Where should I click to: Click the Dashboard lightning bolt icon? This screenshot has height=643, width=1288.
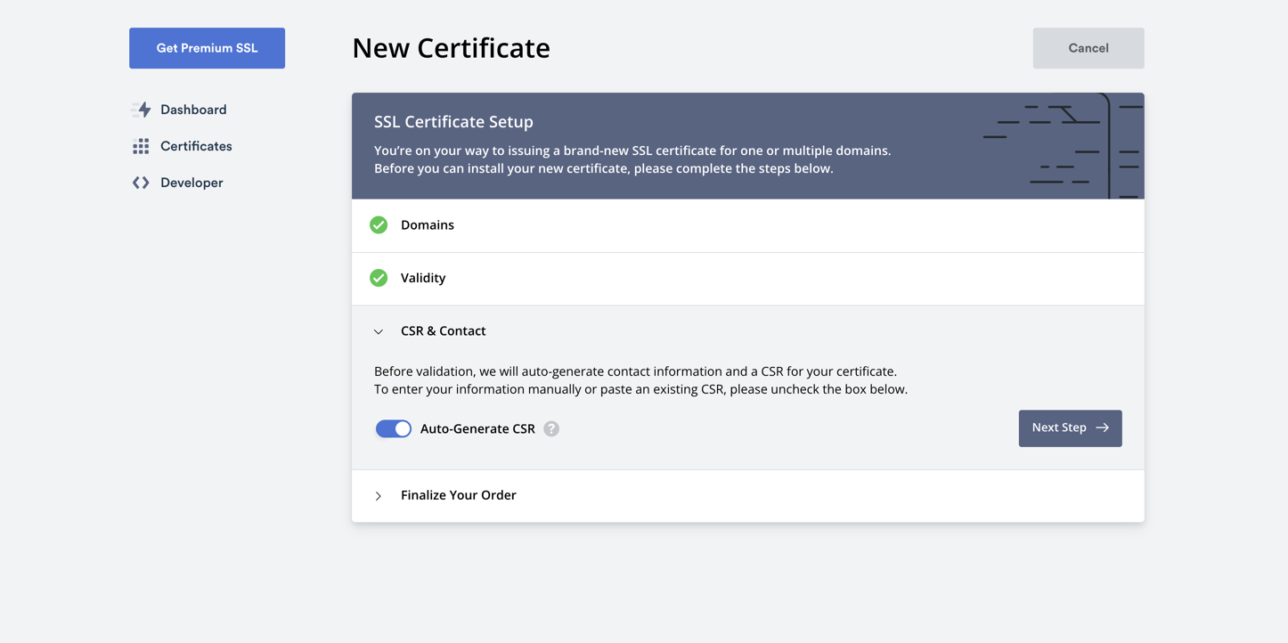point(142,110)
